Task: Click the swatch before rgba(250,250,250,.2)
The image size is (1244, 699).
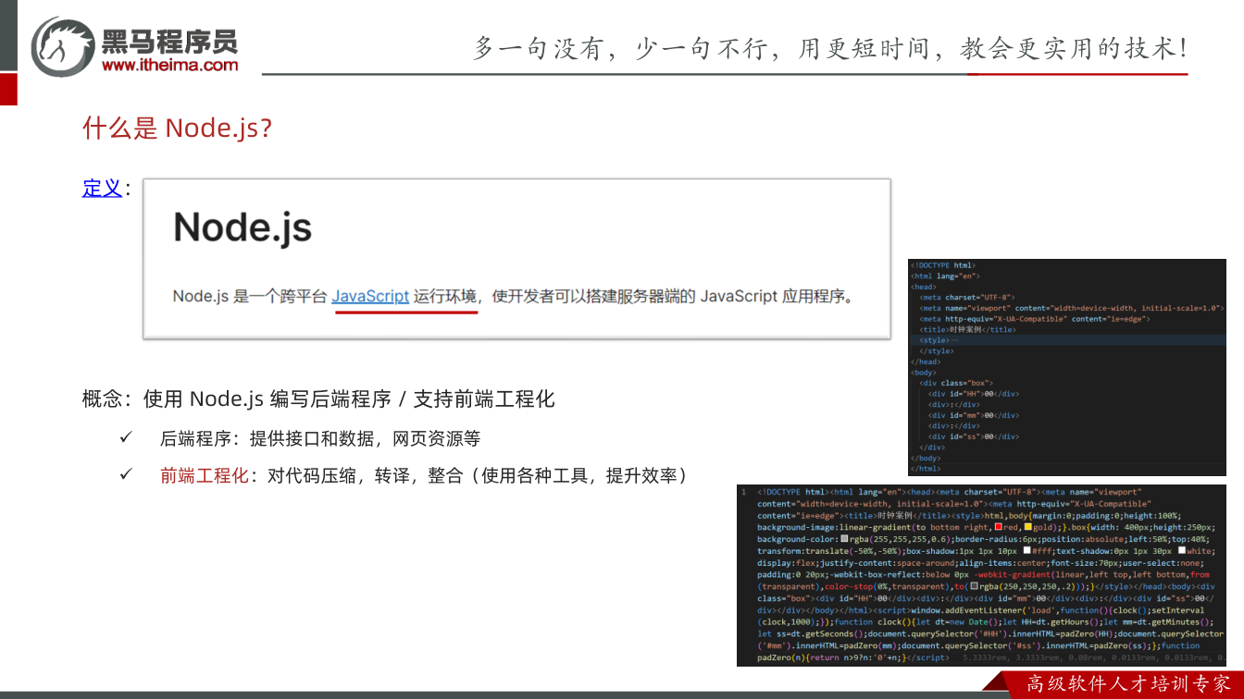Action: pyautogui.click(x=974, y=586)
